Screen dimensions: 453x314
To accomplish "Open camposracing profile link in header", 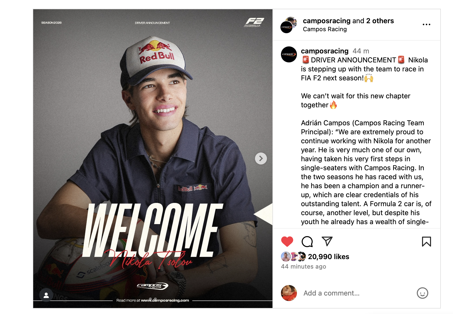I will tap(327, 21).
